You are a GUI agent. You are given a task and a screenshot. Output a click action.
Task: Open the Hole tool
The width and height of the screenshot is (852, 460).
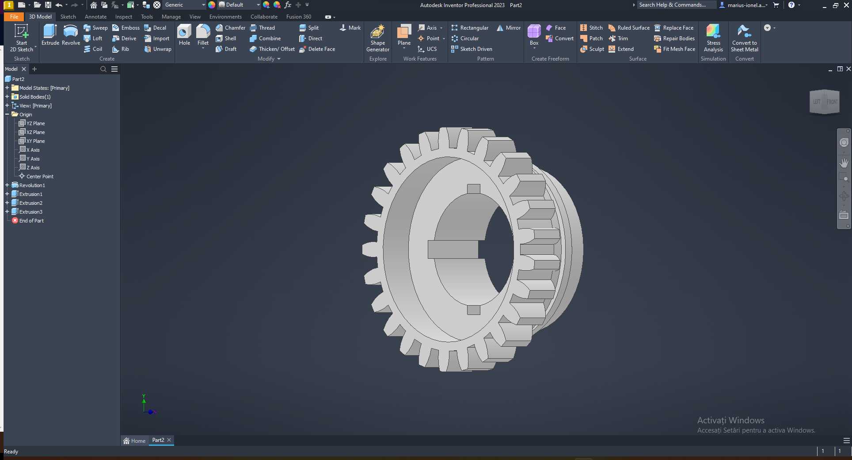point(184,35)
